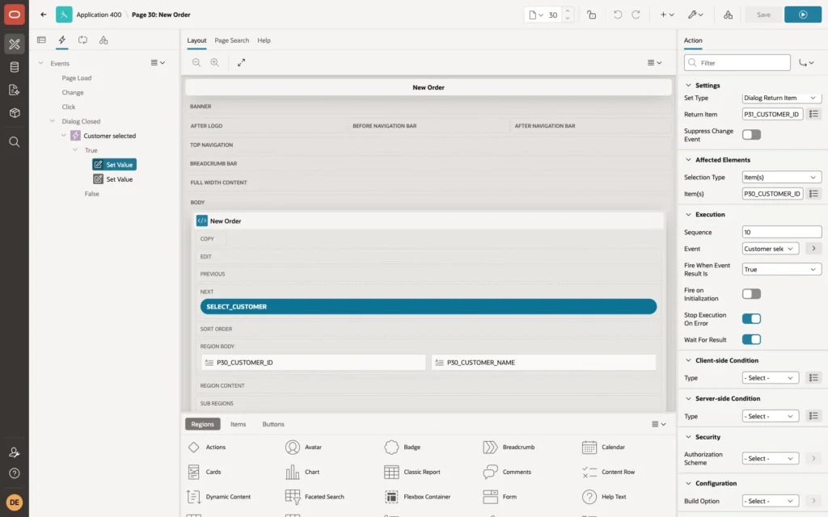Go back with the left arrow
The image size is (828, 517).
[x=44, y=15]
